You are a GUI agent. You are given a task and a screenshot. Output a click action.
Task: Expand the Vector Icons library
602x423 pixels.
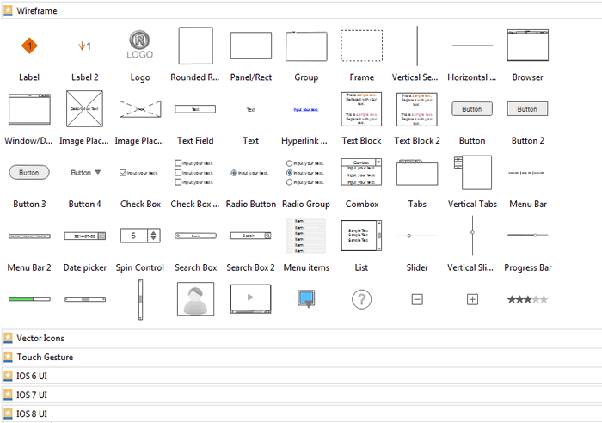[40, 338]
